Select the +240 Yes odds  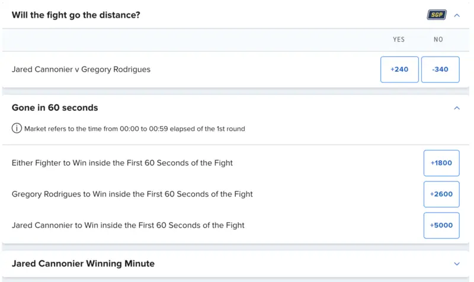coord(399,69)
